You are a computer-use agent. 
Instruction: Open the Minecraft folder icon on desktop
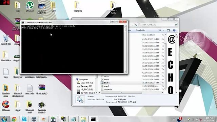pos(29,107)
